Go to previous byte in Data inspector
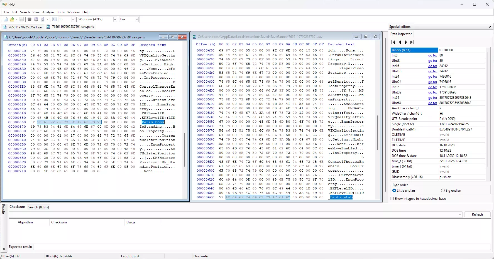Screen dimensions: 494x259 pyautogui.click(x=400, y=42)
